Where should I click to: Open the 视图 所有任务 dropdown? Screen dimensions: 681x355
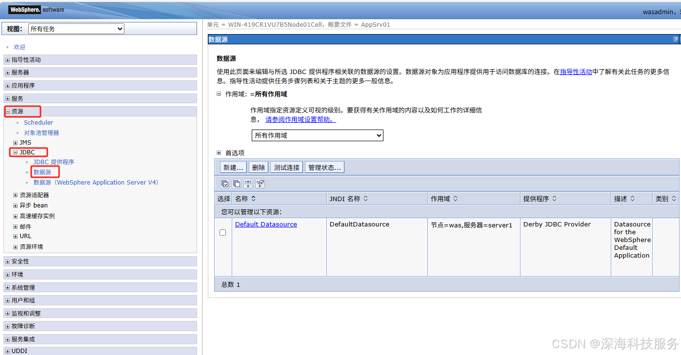click(76, 29)
